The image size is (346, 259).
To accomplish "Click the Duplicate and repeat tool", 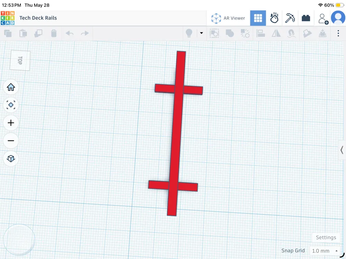I will click(x=38, y=33).
